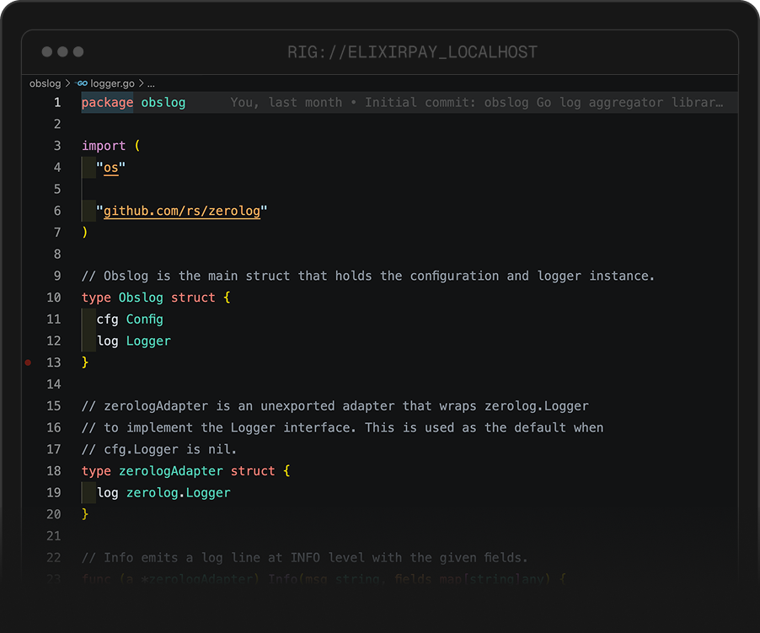Click the comment starting "// Obslog is the main struct"
Screen dimensions: 760x633
pos(368,276)
